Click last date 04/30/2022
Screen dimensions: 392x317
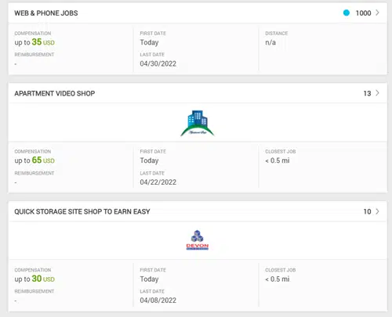(158, 63)
